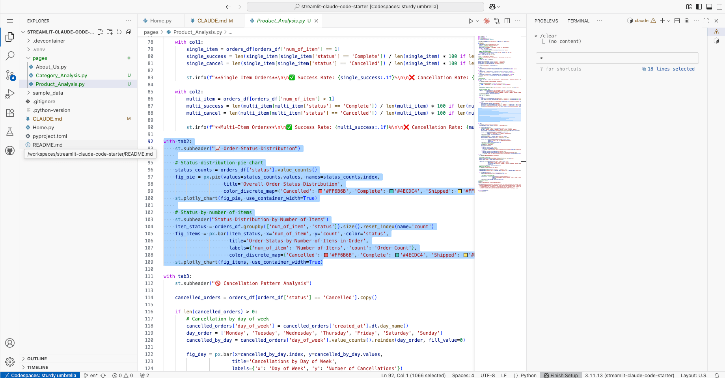This screenshot has height=378, width=725.
Task: Split the editor to the right
Action: (x=507, y=21)
